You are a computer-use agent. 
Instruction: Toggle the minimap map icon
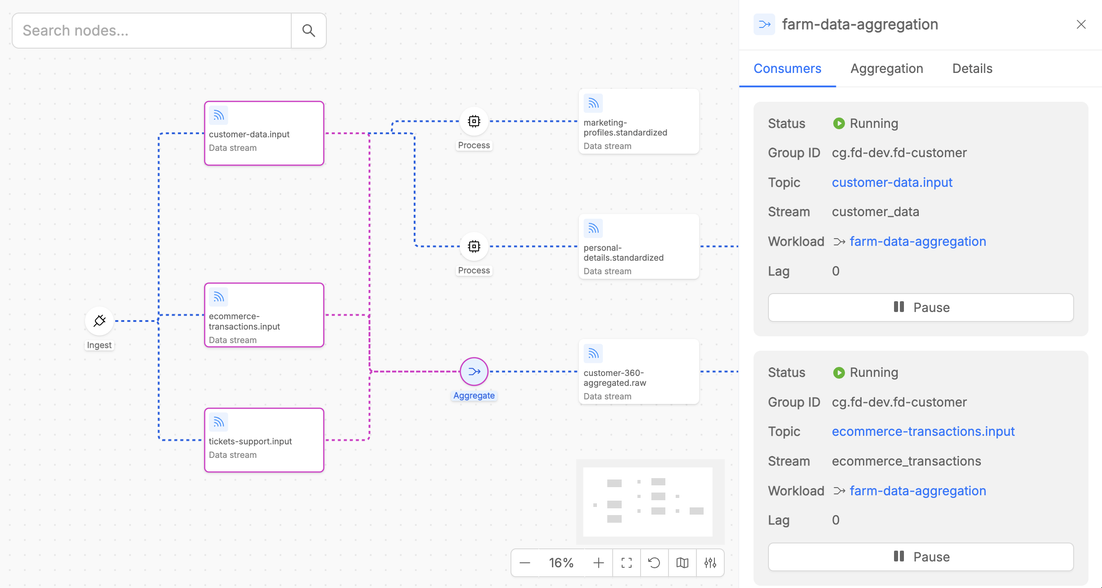click(x=682, y=563)
